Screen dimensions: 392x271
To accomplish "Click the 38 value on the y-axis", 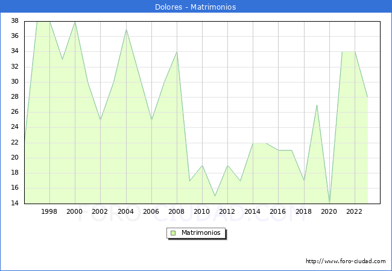I will (x=14, y=21).
